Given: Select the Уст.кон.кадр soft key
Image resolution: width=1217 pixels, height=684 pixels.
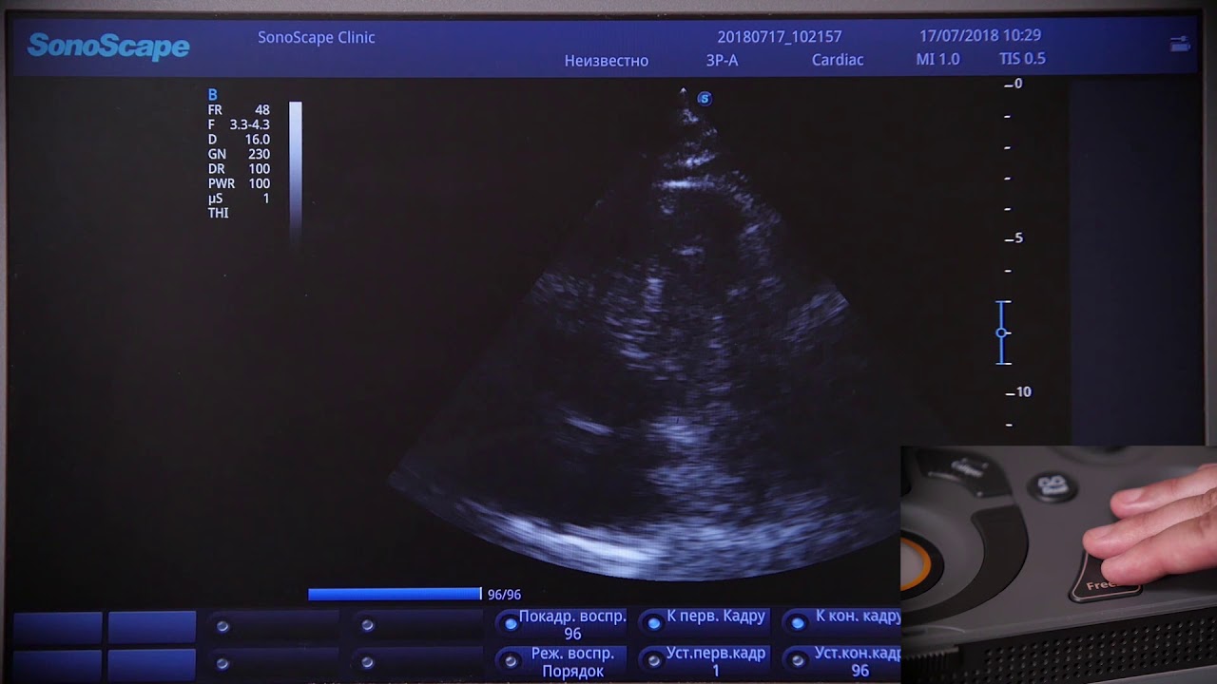Looking at the screenshot, I should [841, 662].
